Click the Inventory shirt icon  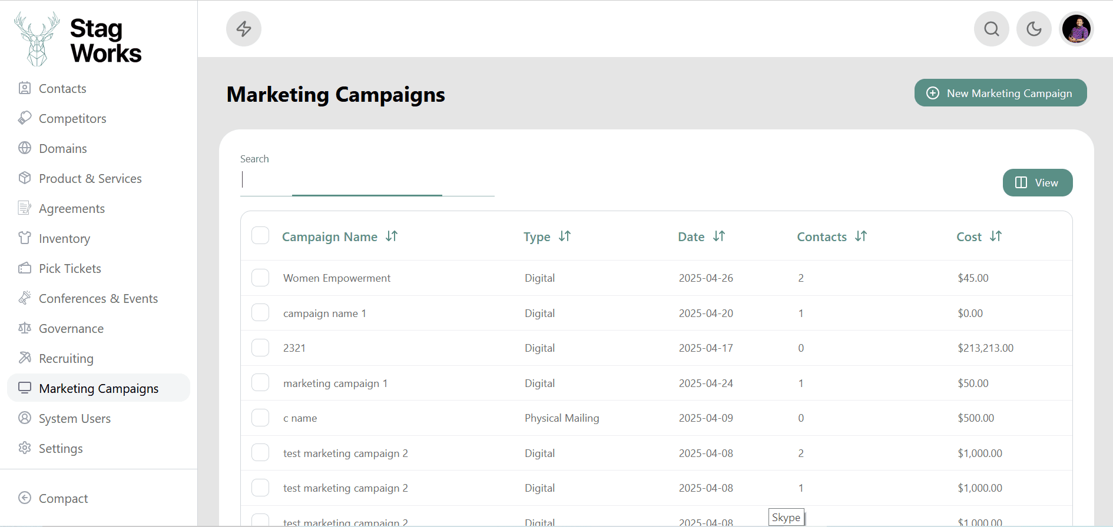pyautogui.click(x=25, y=238)
